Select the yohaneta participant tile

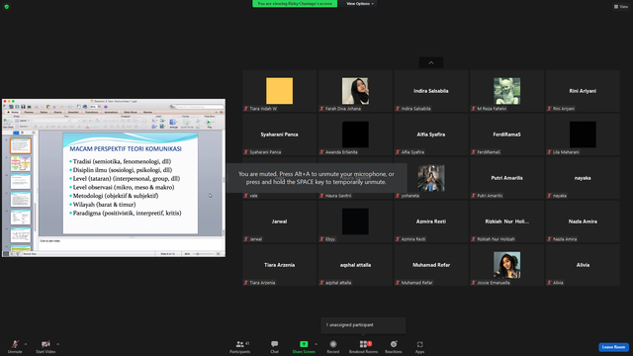[x=431, y=178]
